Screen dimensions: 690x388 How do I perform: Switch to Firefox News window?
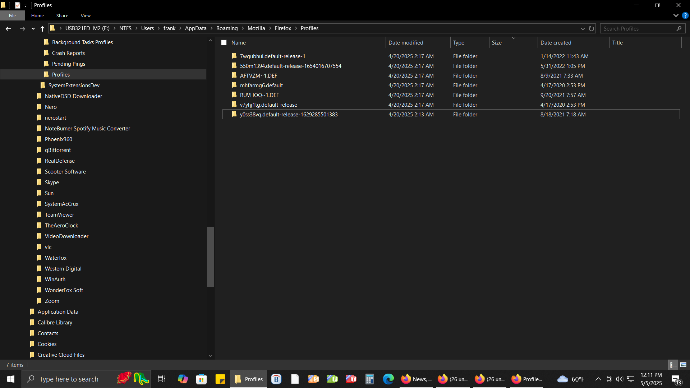(x=417, y=379)
